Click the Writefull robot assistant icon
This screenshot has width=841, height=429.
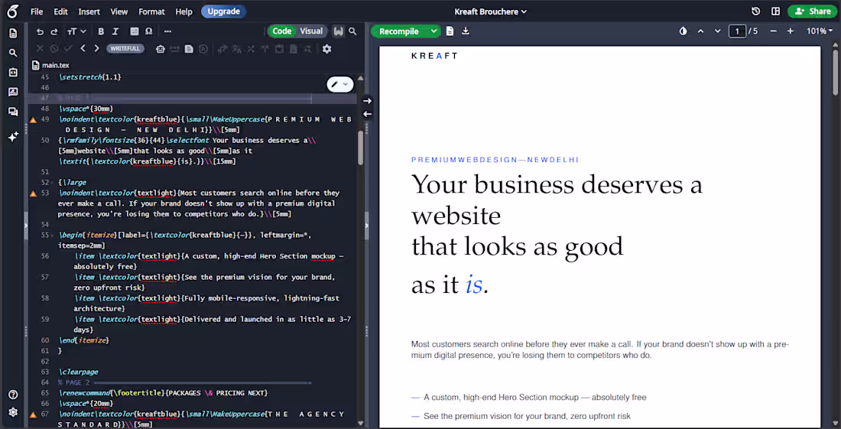pyautogui.click(x=160, y=49)
